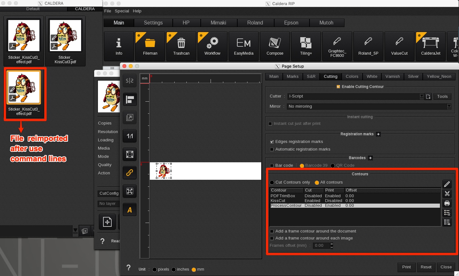Image resolution: width=459 pixels, height=276 pixels.
Task: Open the Cutter I-Script dropdown
Action: [421, 96]
